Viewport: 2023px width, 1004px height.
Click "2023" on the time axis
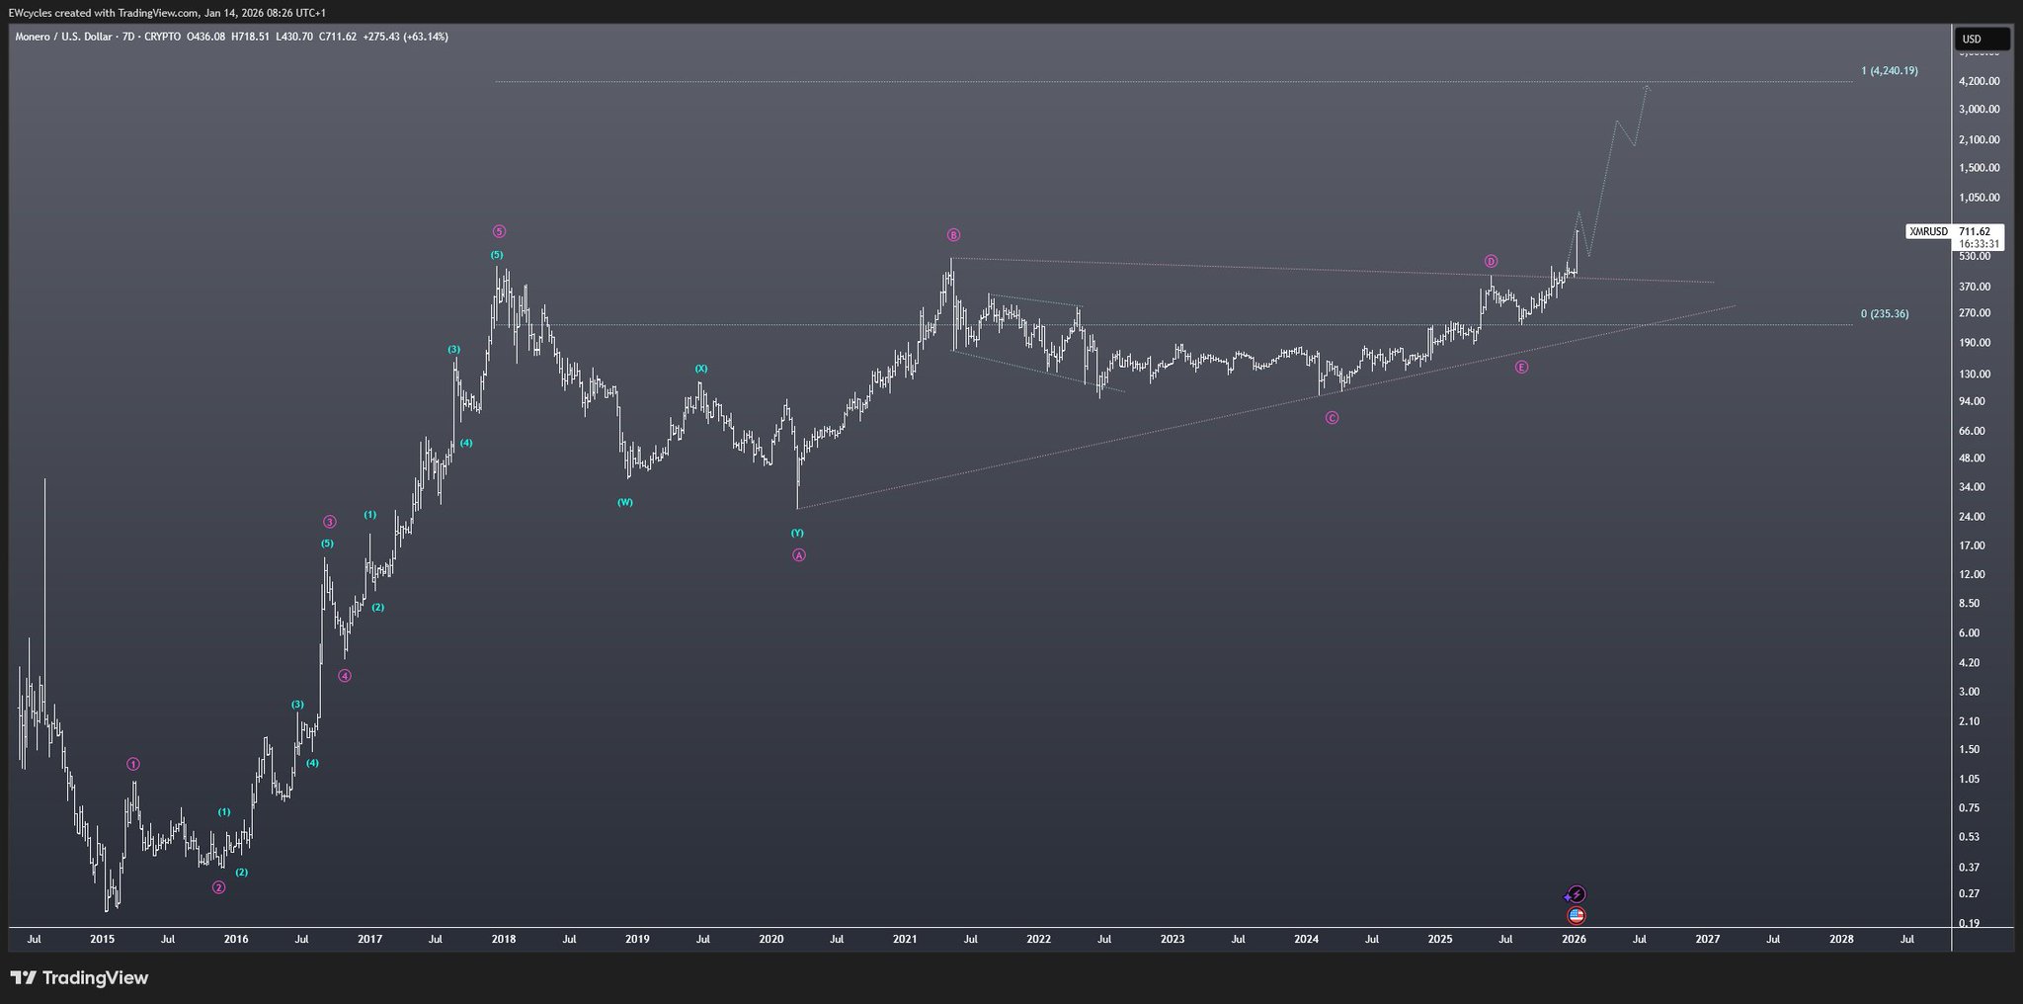tap(1173, 940)
